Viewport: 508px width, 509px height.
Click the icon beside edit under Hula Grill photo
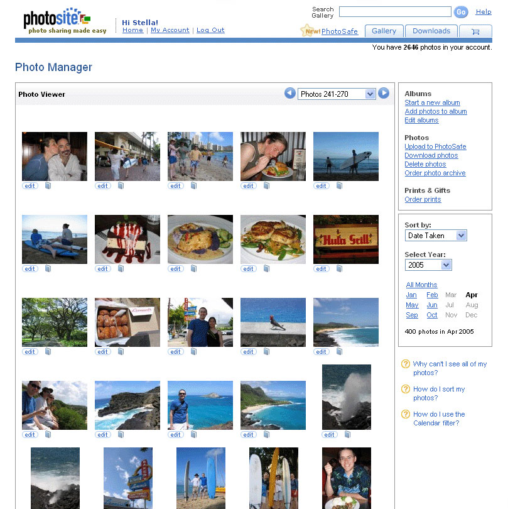[339, 268]
